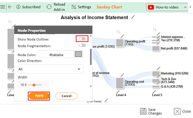Click 'Tax (210.31M)' label
This screenshot has height=118, width=193.
[170, 40]
